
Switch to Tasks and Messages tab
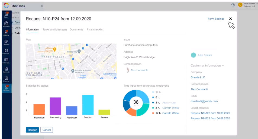coord(55,29)
